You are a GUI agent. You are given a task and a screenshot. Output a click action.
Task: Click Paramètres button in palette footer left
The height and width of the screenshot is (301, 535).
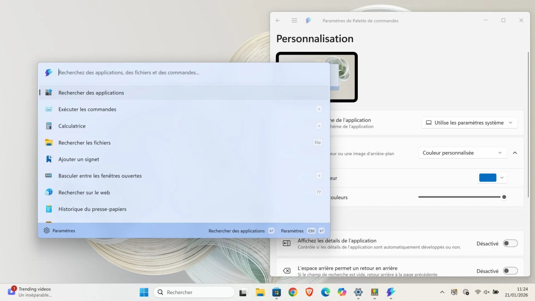pos(60,231)
